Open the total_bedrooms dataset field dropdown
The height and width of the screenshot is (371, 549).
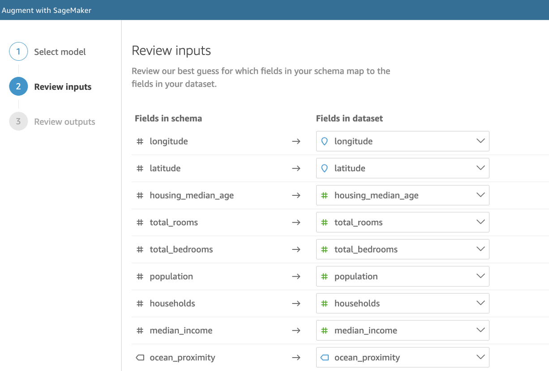tap(480, 249)
